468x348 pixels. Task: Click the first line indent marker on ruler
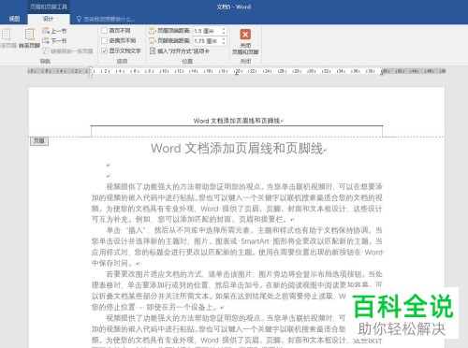[x=91, y=68]
